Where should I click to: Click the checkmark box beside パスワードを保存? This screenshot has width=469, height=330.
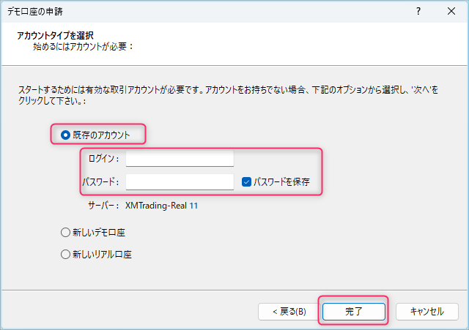tap(247, 181)
